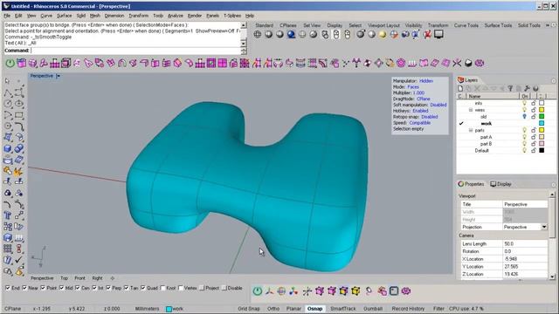
Task: Click the black checkmark icon in left toolbar
Action: tap(19, 260)
